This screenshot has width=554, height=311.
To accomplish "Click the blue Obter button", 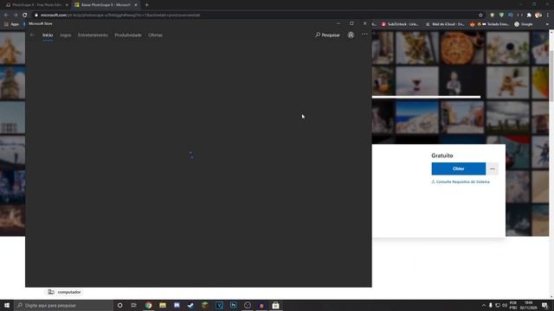I will coord(458,168).
